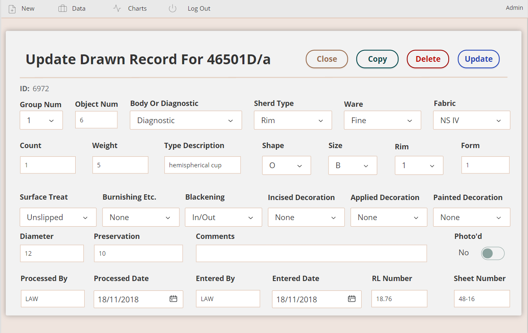
Task: Click the Charts pulse-line icon
Action: (117, 9)
